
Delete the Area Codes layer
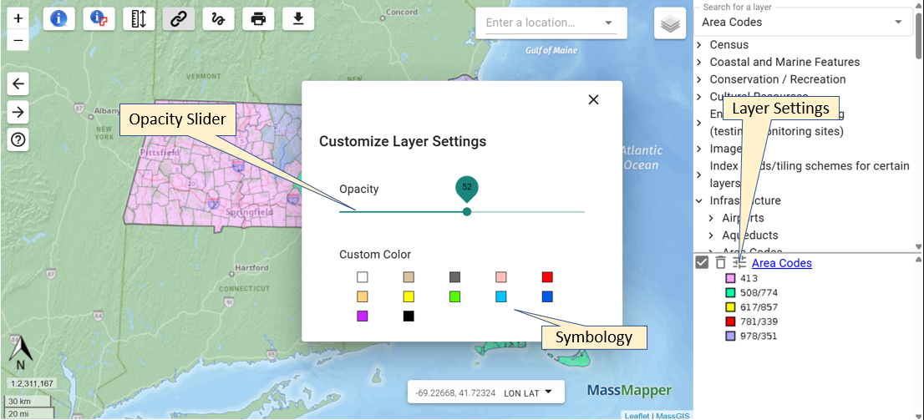tap(721, 263)
